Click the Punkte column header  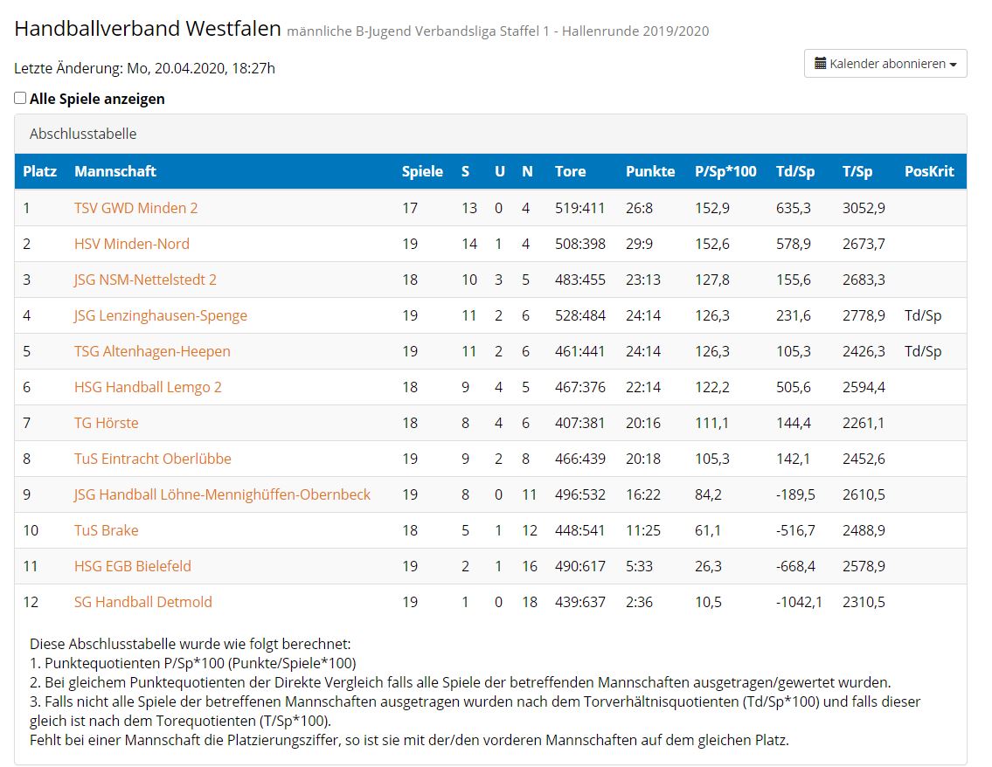point(650,171)
